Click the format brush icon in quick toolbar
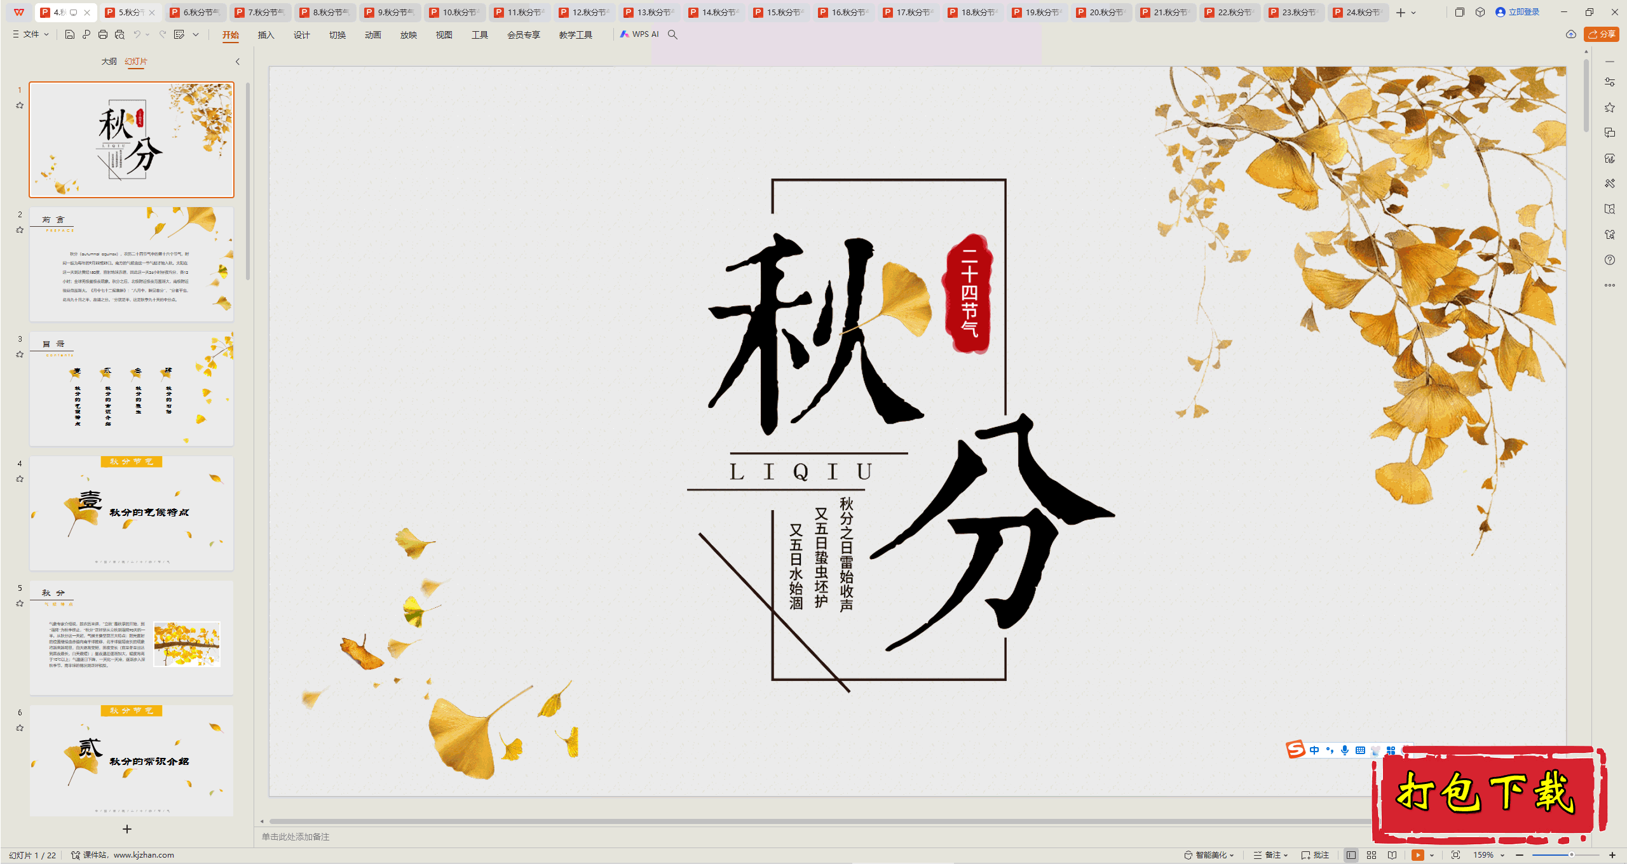 pyautogui.click(x=179, y=34)
